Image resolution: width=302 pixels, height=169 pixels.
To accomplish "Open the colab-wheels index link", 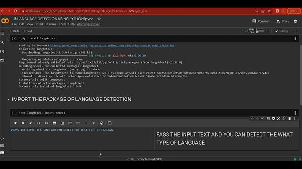I will pos(132,46).
